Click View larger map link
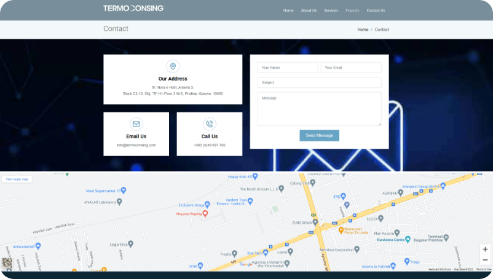493x279 pixels. (17, 179)
